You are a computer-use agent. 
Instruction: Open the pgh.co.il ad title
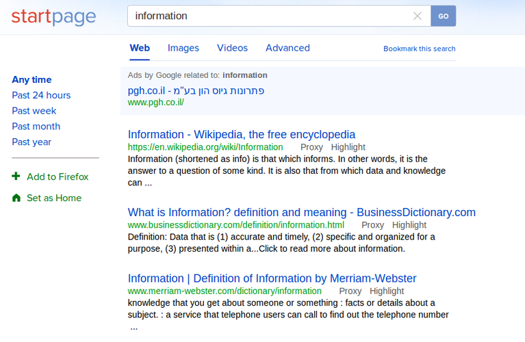coord(196,91)
